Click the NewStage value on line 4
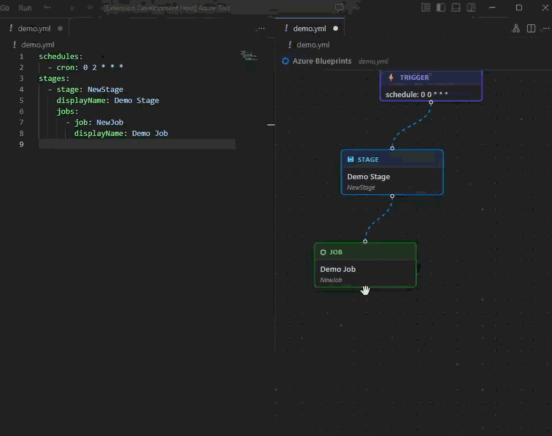Image resolution: width=552 pixels, height=436 pixels. click(105, 90)
